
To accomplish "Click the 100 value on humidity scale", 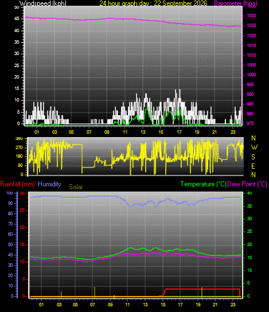I will click(9, 193).
